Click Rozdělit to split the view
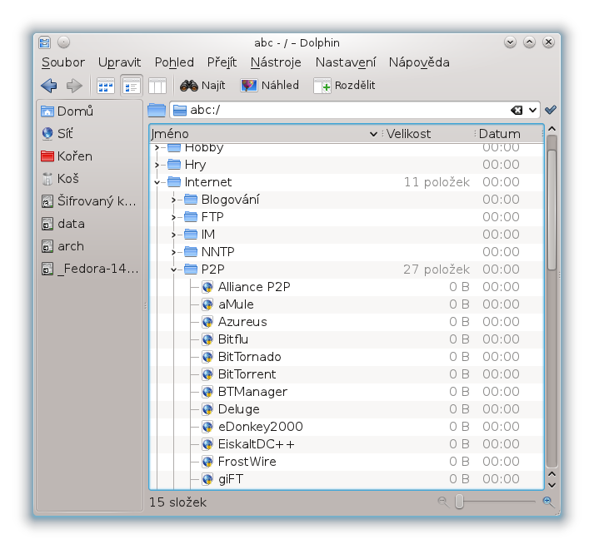Screen dimensions: 594x549 (344, 86)
